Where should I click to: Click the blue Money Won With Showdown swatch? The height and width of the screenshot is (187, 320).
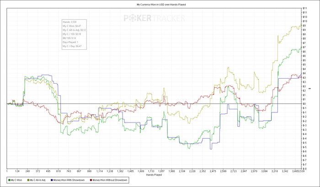coord(52,180)
